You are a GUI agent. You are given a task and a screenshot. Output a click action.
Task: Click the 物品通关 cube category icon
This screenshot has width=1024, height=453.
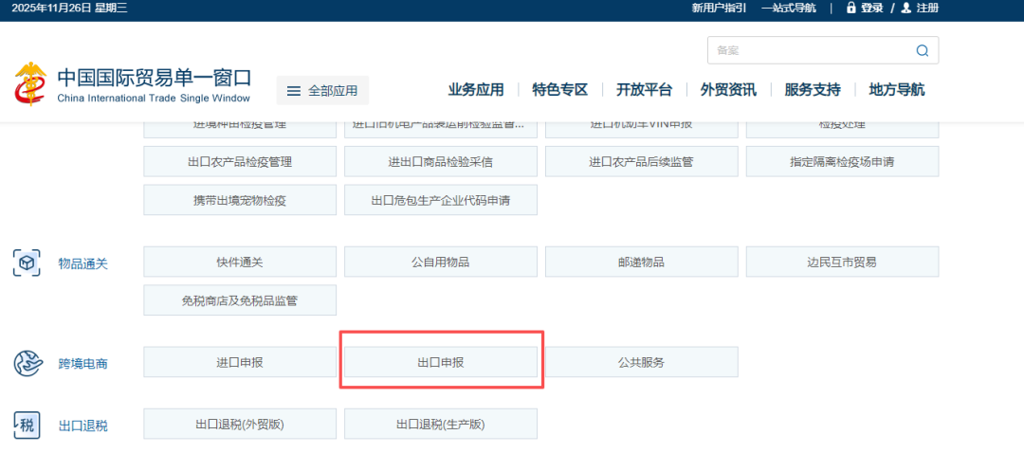point(27,263)
